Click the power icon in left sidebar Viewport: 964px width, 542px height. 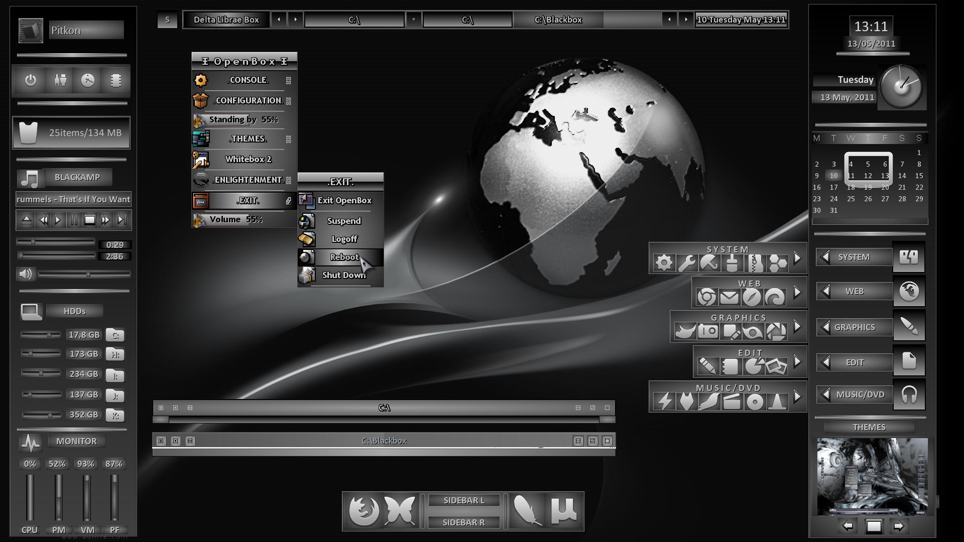tap(31, 80)
